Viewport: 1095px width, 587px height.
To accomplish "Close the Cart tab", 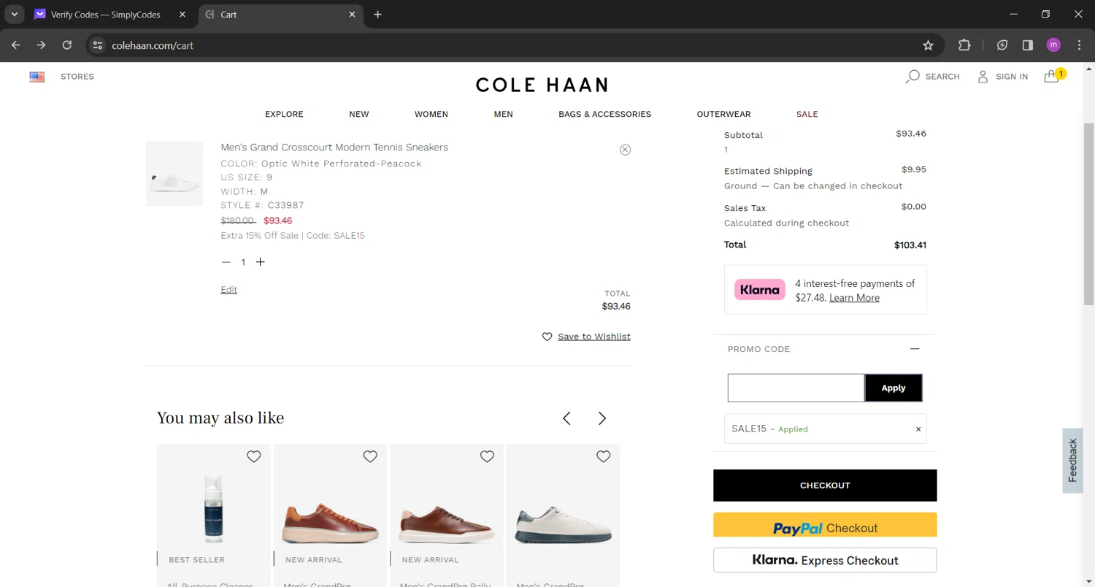I will [x=353, y=15].
